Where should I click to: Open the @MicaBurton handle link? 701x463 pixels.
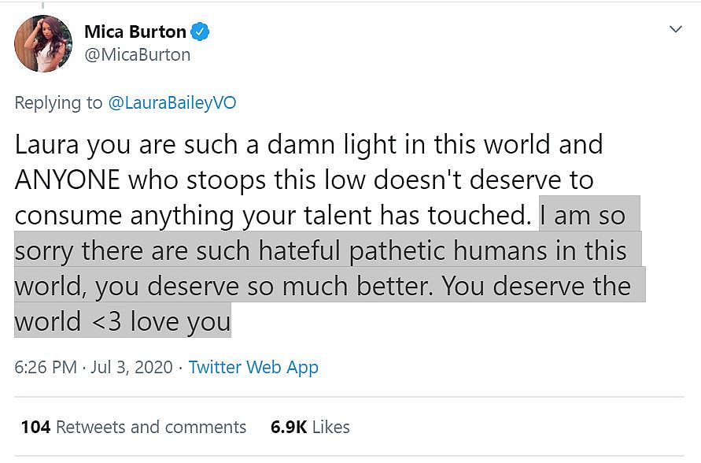[x=137, y=55]
